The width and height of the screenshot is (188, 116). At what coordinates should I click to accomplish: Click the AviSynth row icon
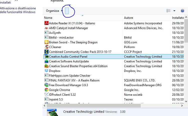[46, 33]
